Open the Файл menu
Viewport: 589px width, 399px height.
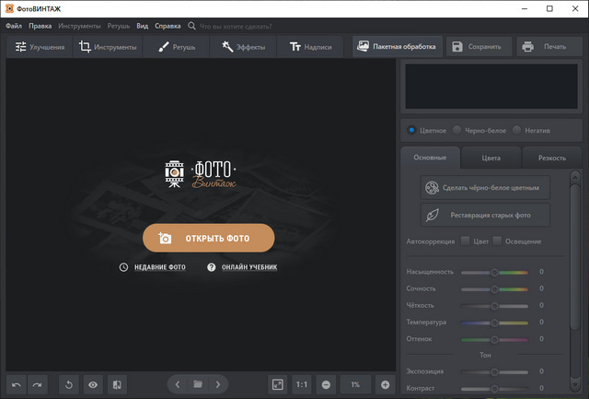[x=13, y=26]
